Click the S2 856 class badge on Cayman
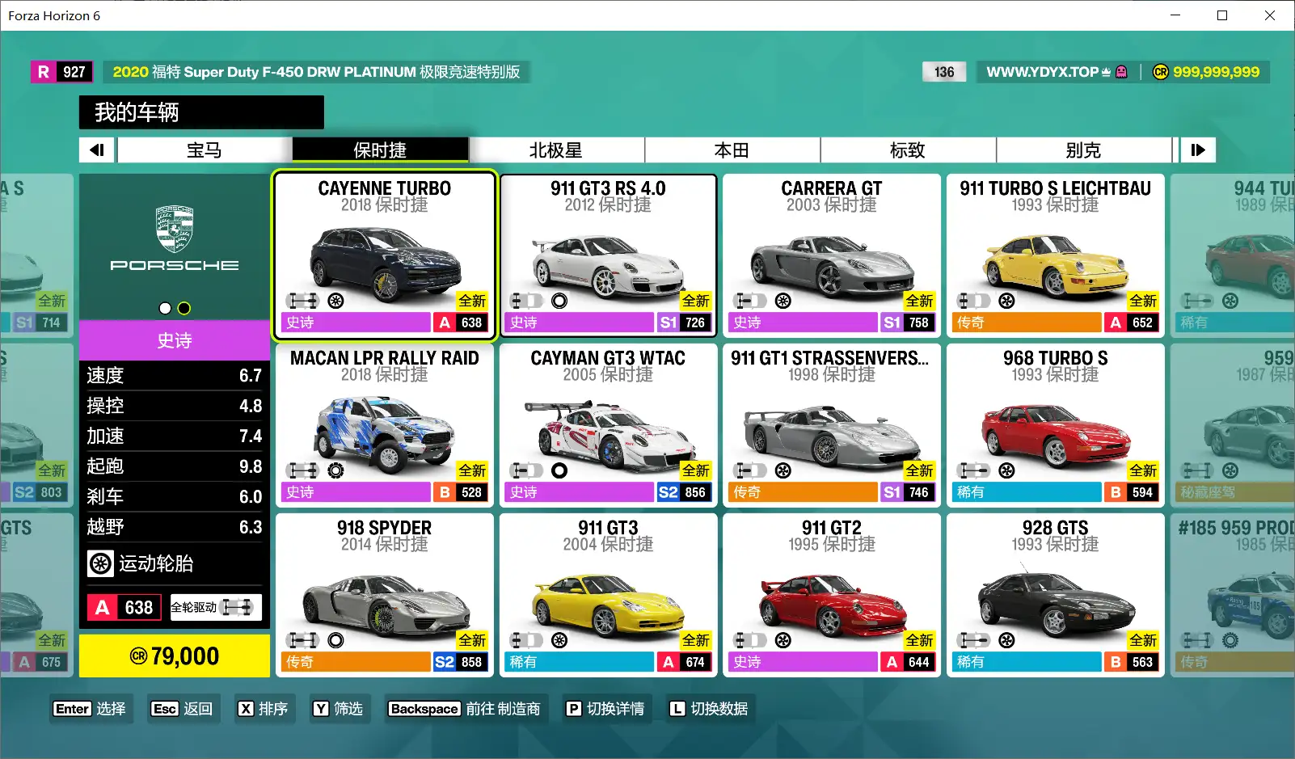The width and height of the screenshot is (1295, 759). (x=683, y=492)
